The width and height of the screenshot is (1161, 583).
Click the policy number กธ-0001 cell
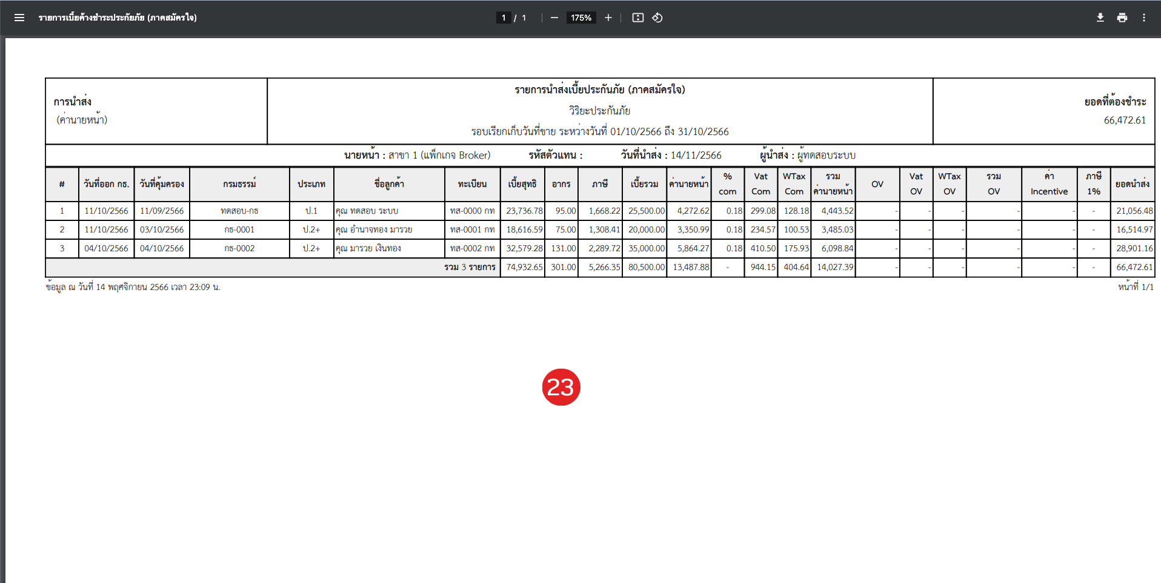239,229
